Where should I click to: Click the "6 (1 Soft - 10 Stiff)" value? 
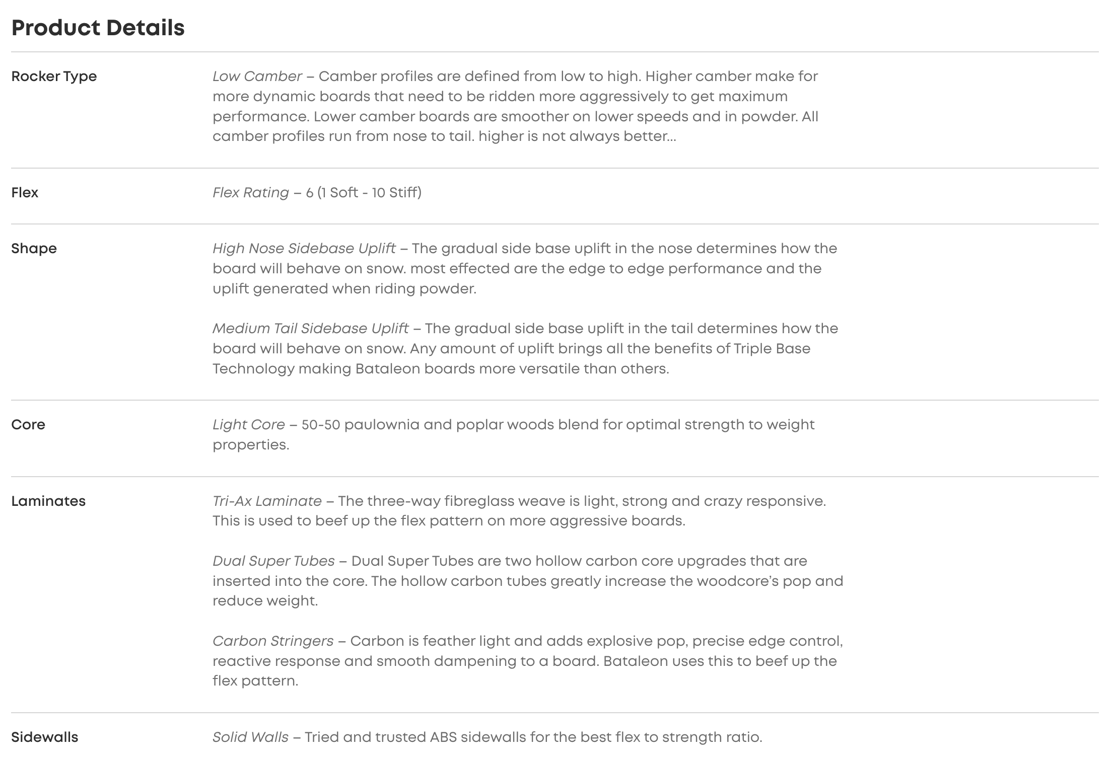(x=364, y=193)
